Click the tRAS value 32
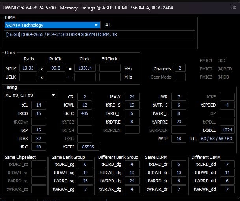 click(x=39, y=139)
